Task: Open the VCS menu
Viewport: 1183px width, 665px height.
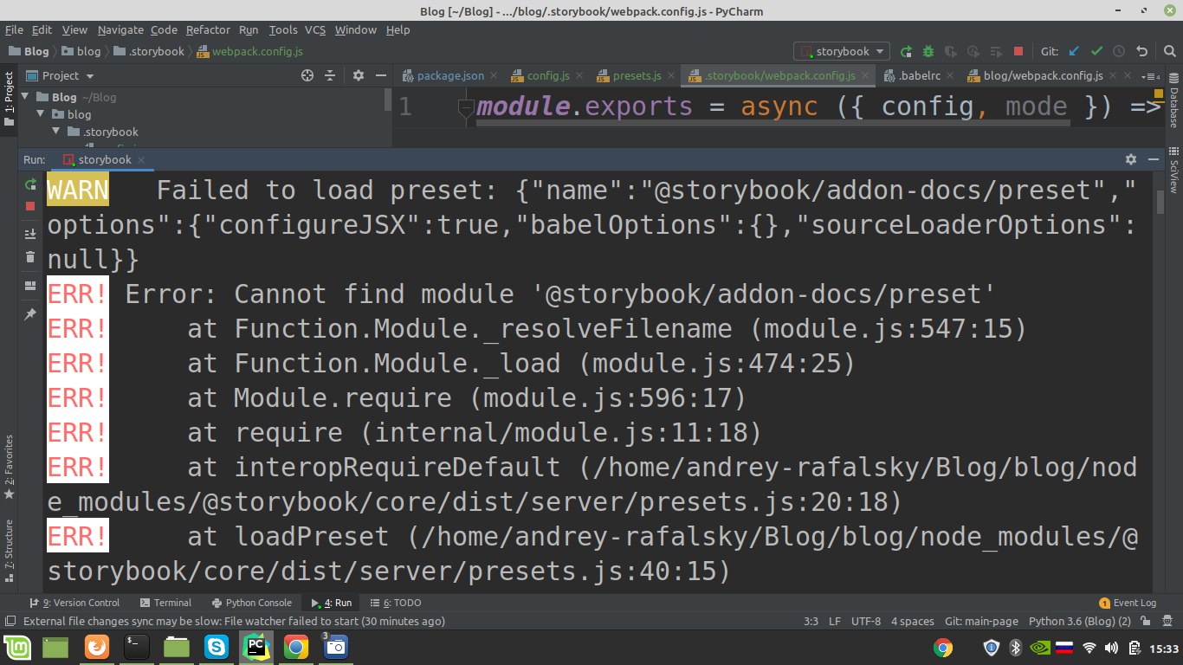Action: tap(315, 29)
